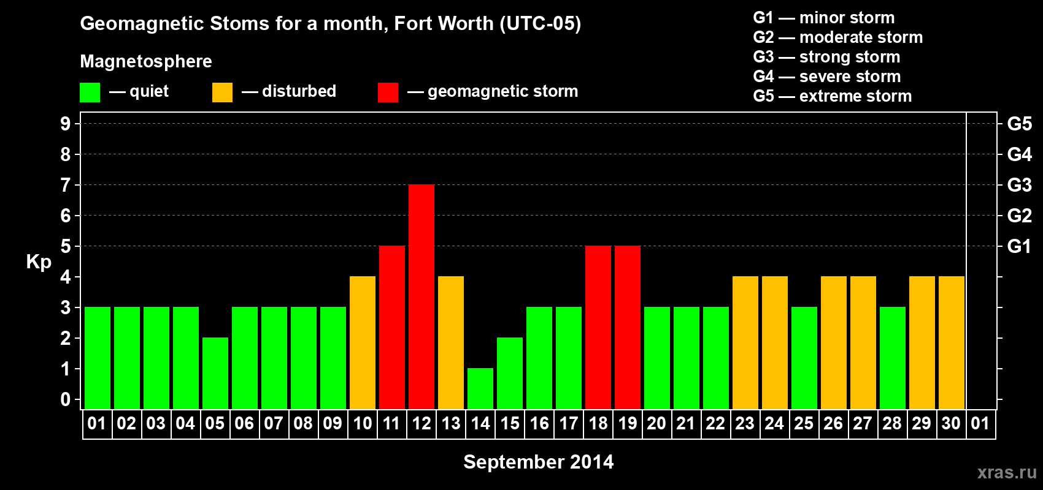Click the orange disturbed legend swatch
Viewport: 1043px width, 490px height.
[x=222, y=92]
